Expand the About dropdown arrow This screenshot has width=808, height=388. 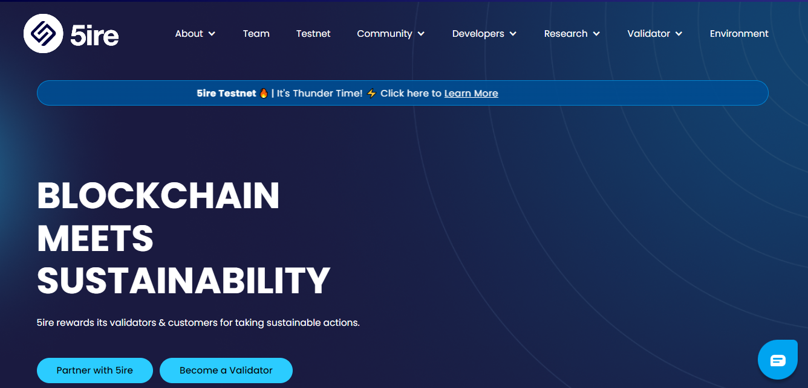coord(212,34)
